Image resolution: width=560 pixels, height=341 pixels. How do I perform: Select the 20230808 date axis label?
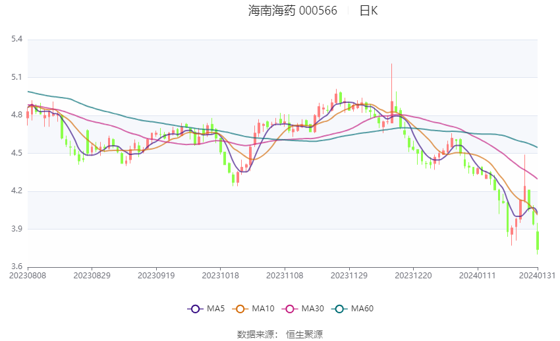click(x=28, y=276)
